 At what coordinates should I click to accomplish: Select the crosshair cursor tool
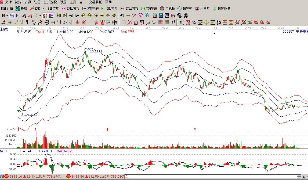coord(128,16)
